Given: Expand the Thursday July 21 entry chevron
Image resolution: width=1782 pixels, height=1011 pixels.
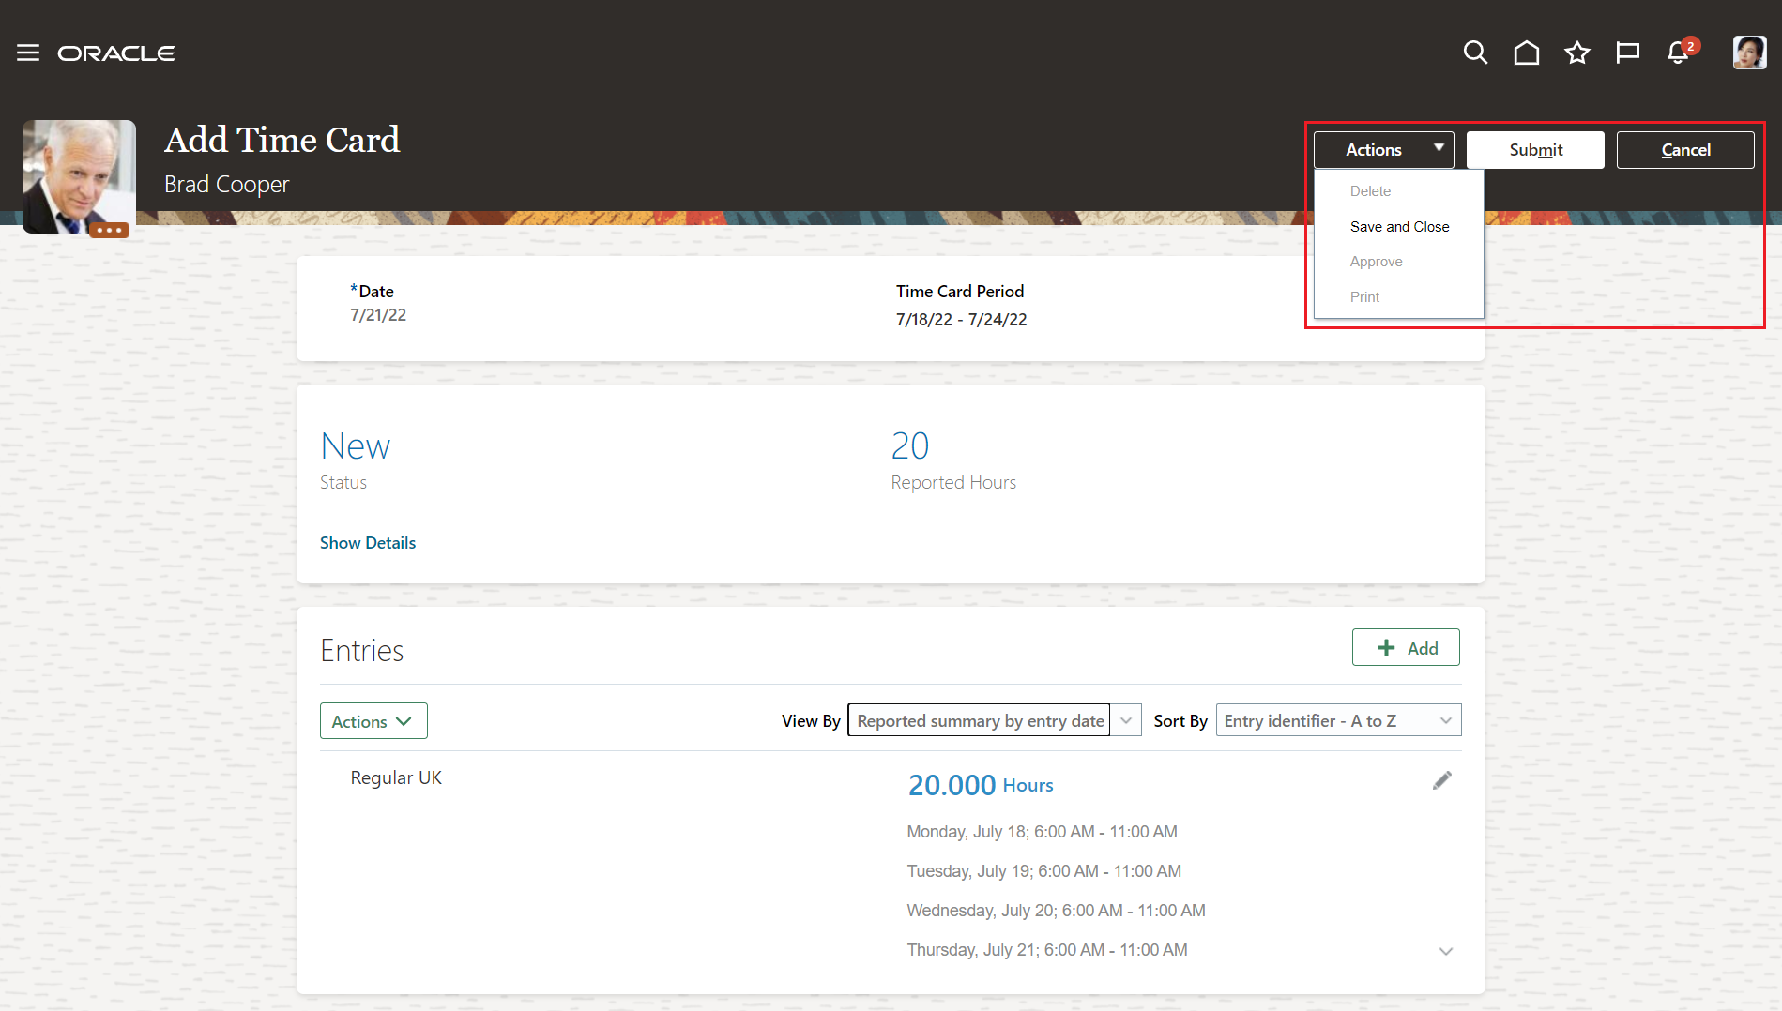Looking at the screenshot, I should coord(1446,950).
